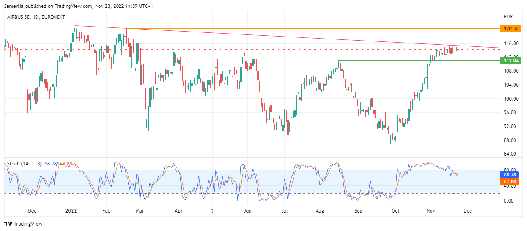527x231 pixels.
Task: Click the blue Stoch 68.78 legend value
Action: (51, 164)
